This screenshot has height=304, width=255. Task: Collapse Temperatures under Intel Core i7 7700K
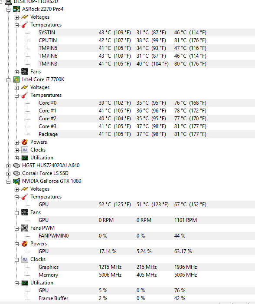16,96
